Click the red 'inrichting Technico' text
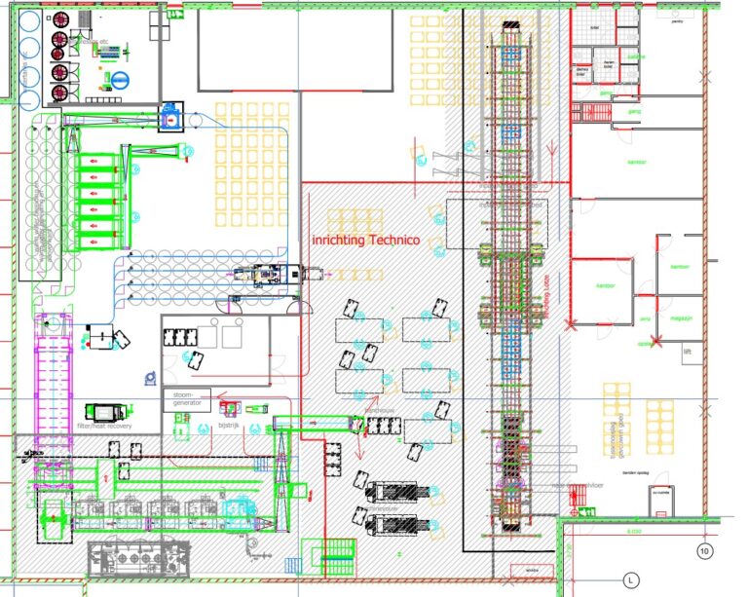The image size is (748, 597). tap(366, 240)
